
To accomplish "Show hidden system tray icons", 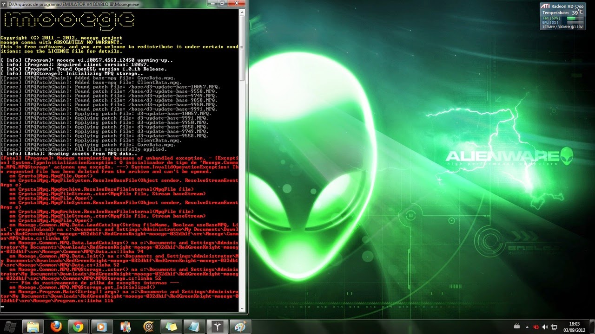I will [527, 327].
